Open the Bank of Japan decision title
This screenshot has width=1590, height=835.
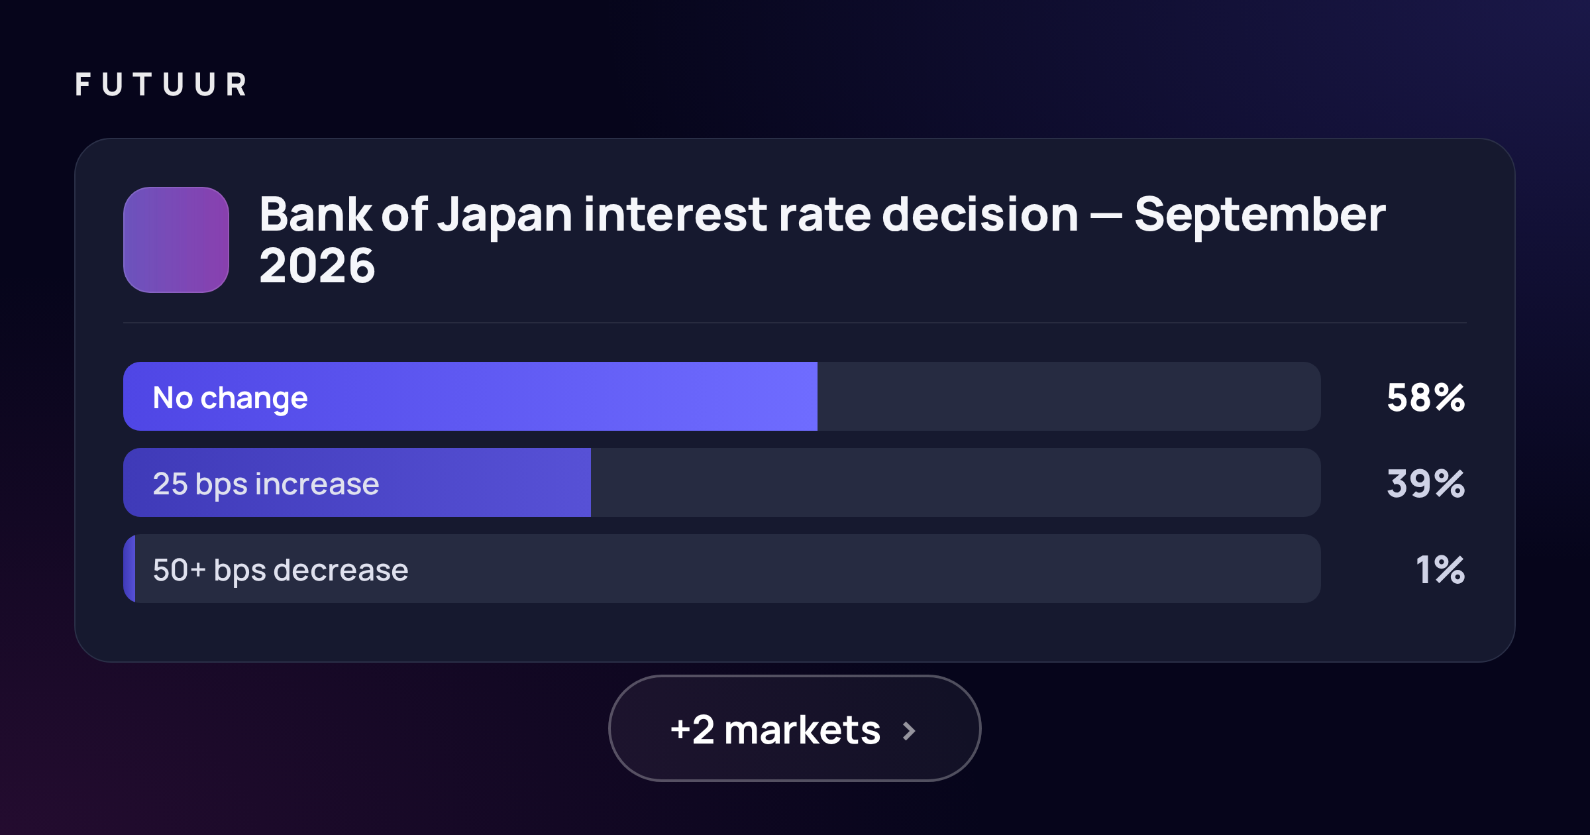[822, 240]
